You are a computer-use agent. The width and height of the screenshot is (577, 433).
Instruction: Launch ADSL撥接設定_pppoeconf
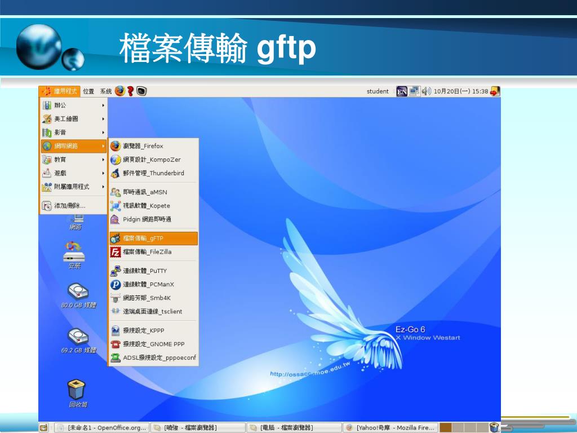pos(153,357)
